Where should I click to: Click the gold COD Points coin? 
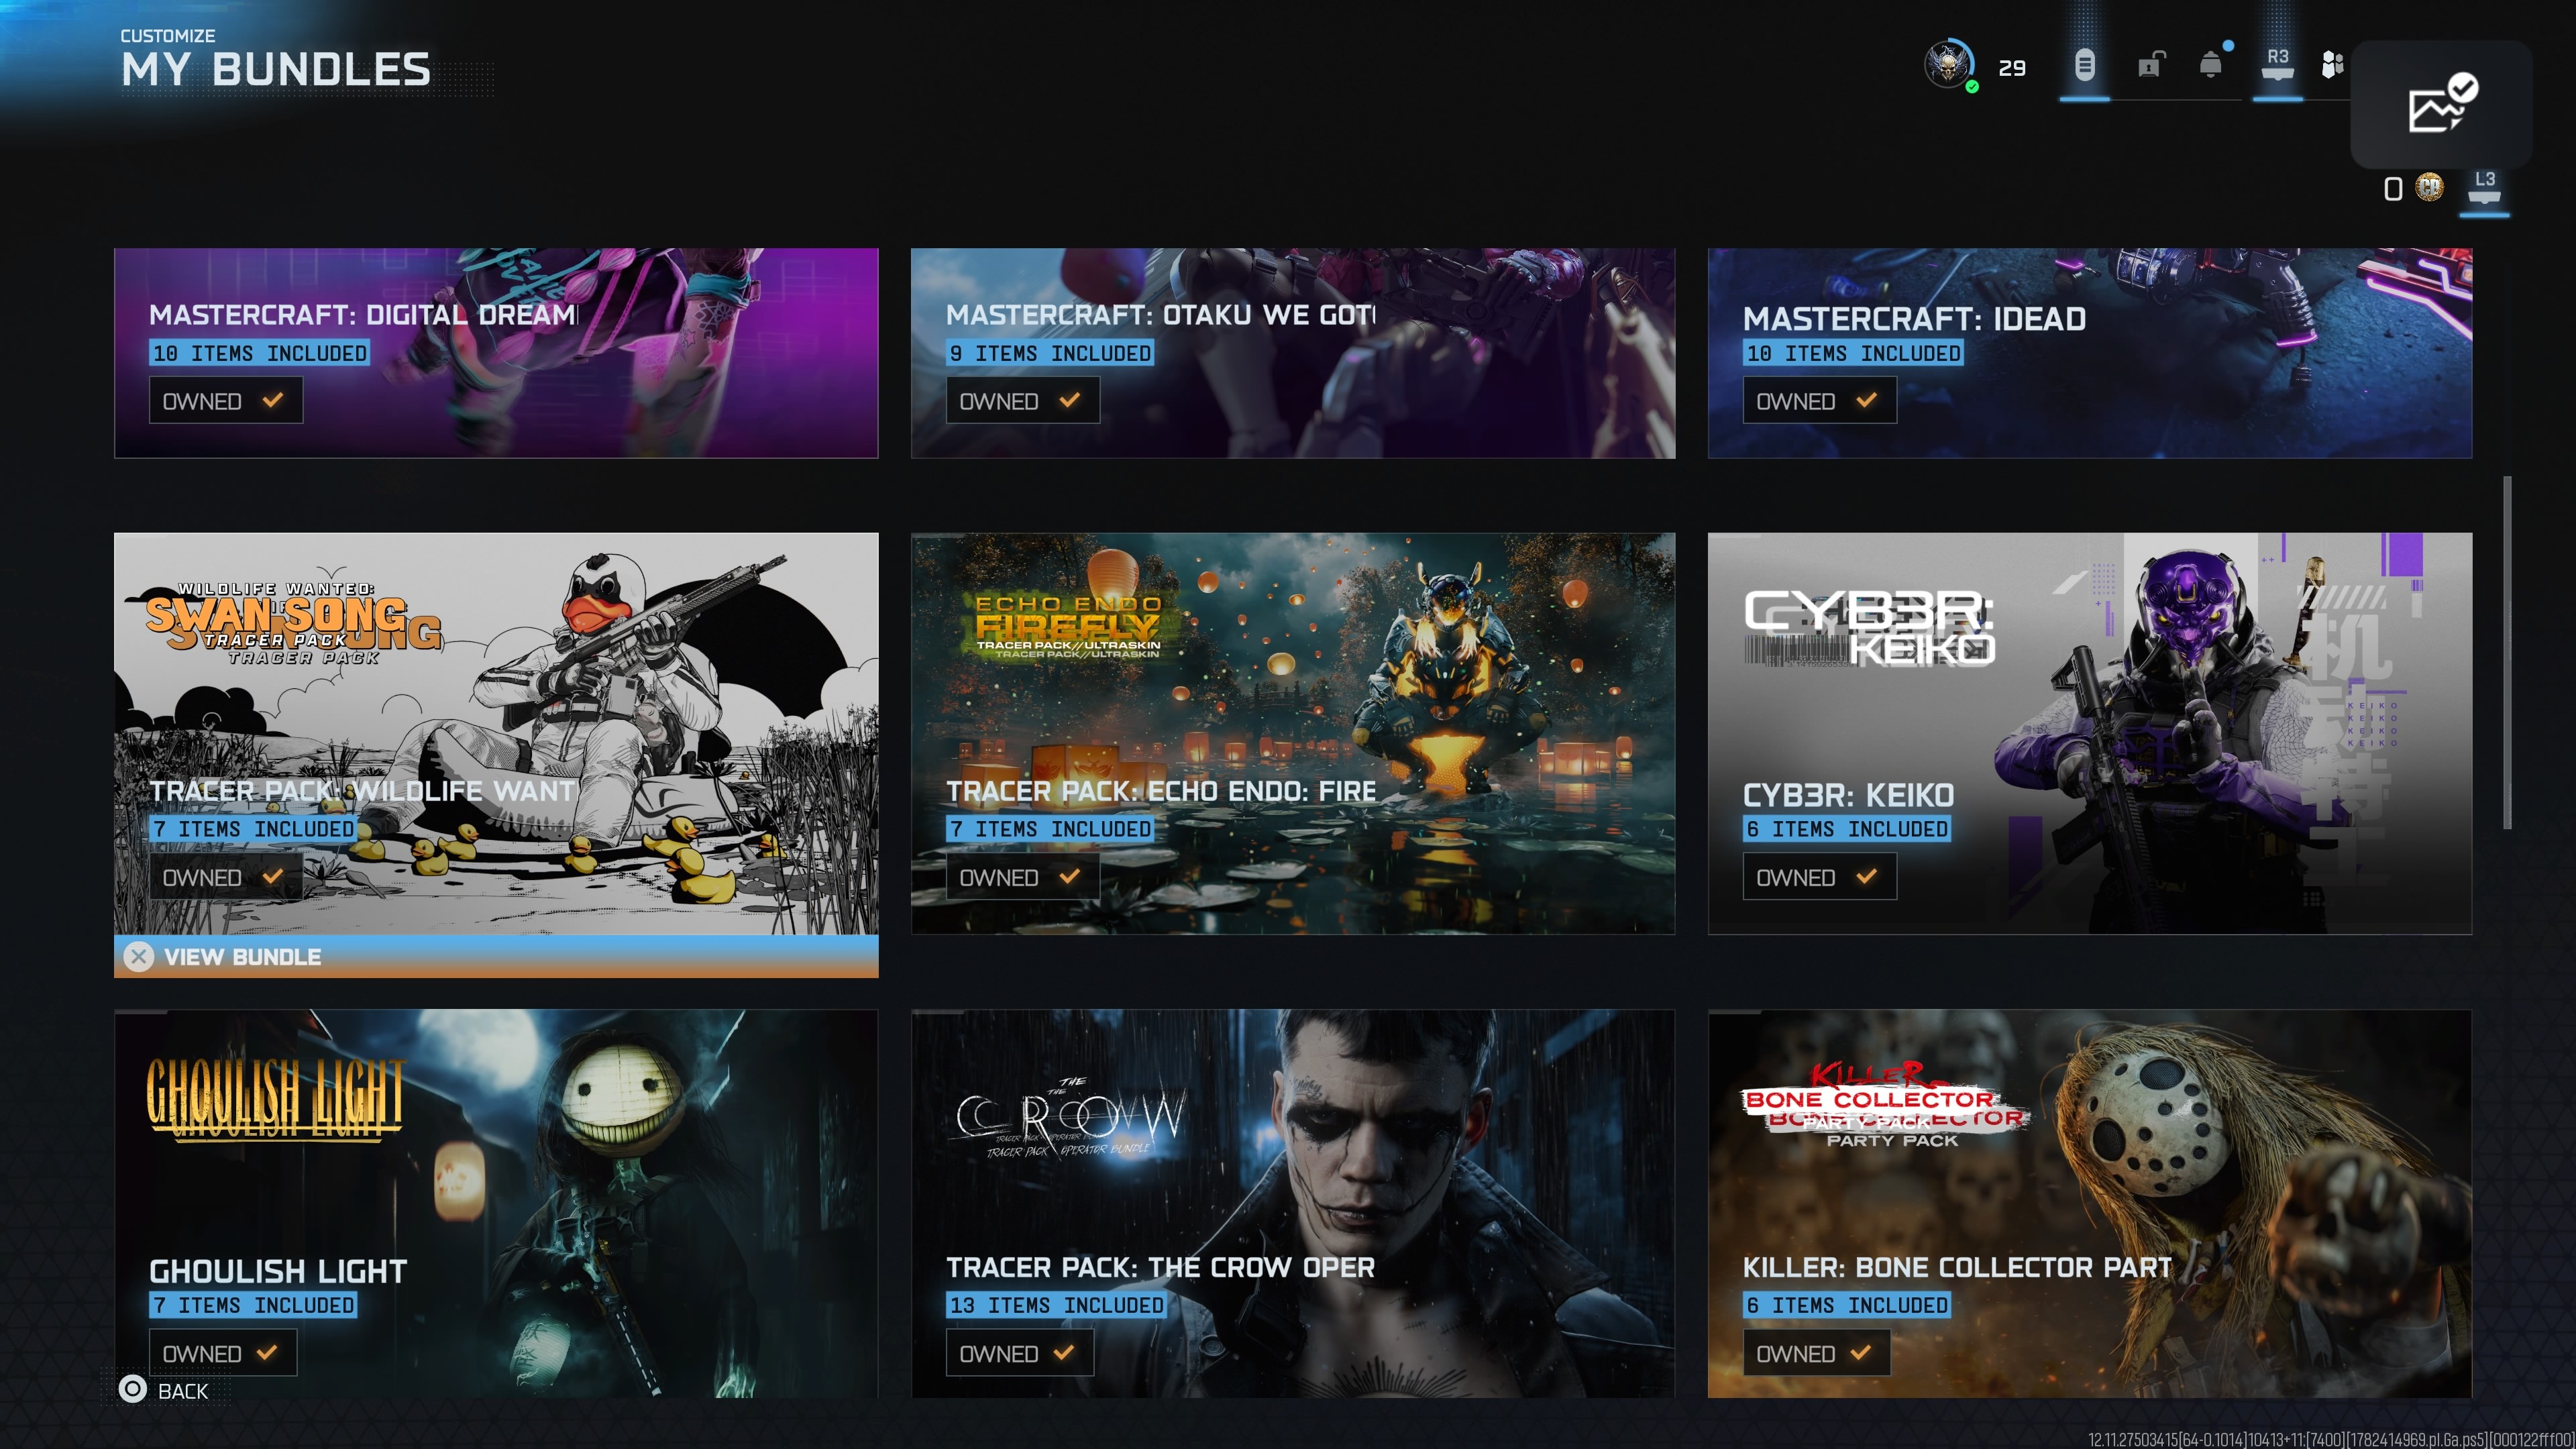2429,187
